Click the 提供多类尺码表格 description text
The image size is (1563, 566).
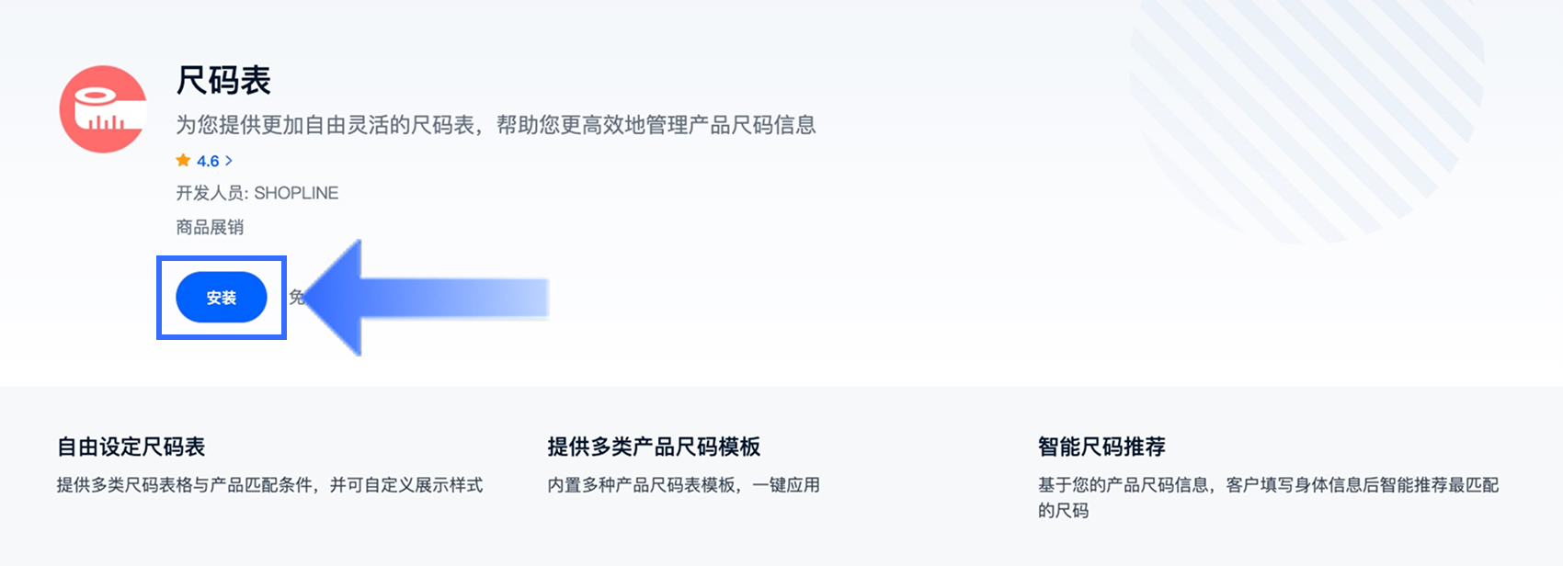tap(269, 485)
